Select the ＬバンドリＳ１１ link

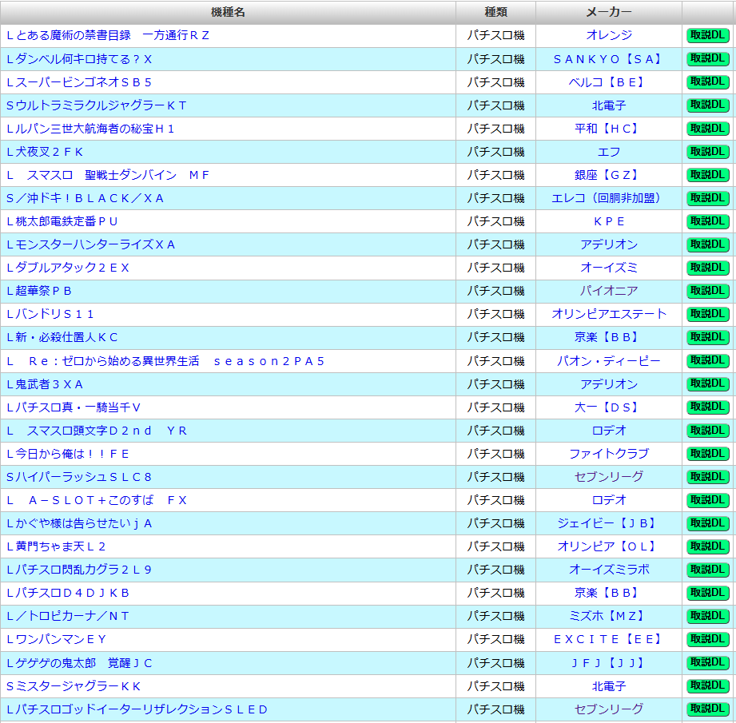point(50,314)
